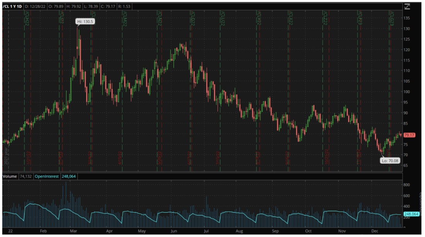Click the /CLM22 contract rollover marker

tap(125, 19)
